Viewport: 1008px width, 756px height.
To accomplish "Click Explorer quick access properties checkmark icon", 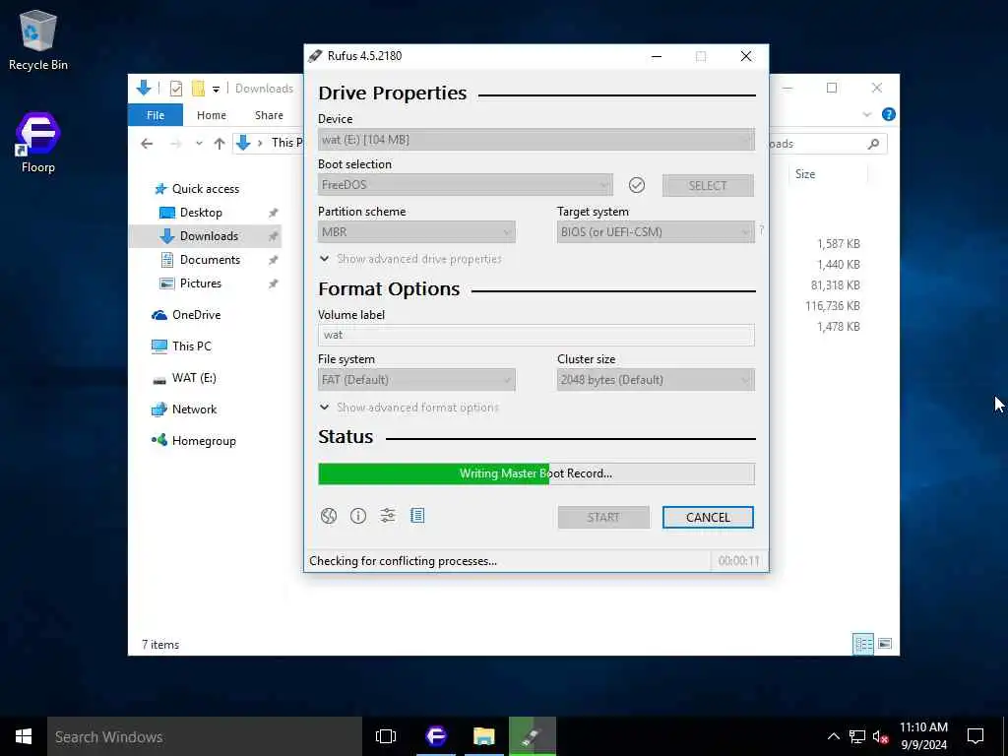I will pyautogui.click(x=176, y=89).
